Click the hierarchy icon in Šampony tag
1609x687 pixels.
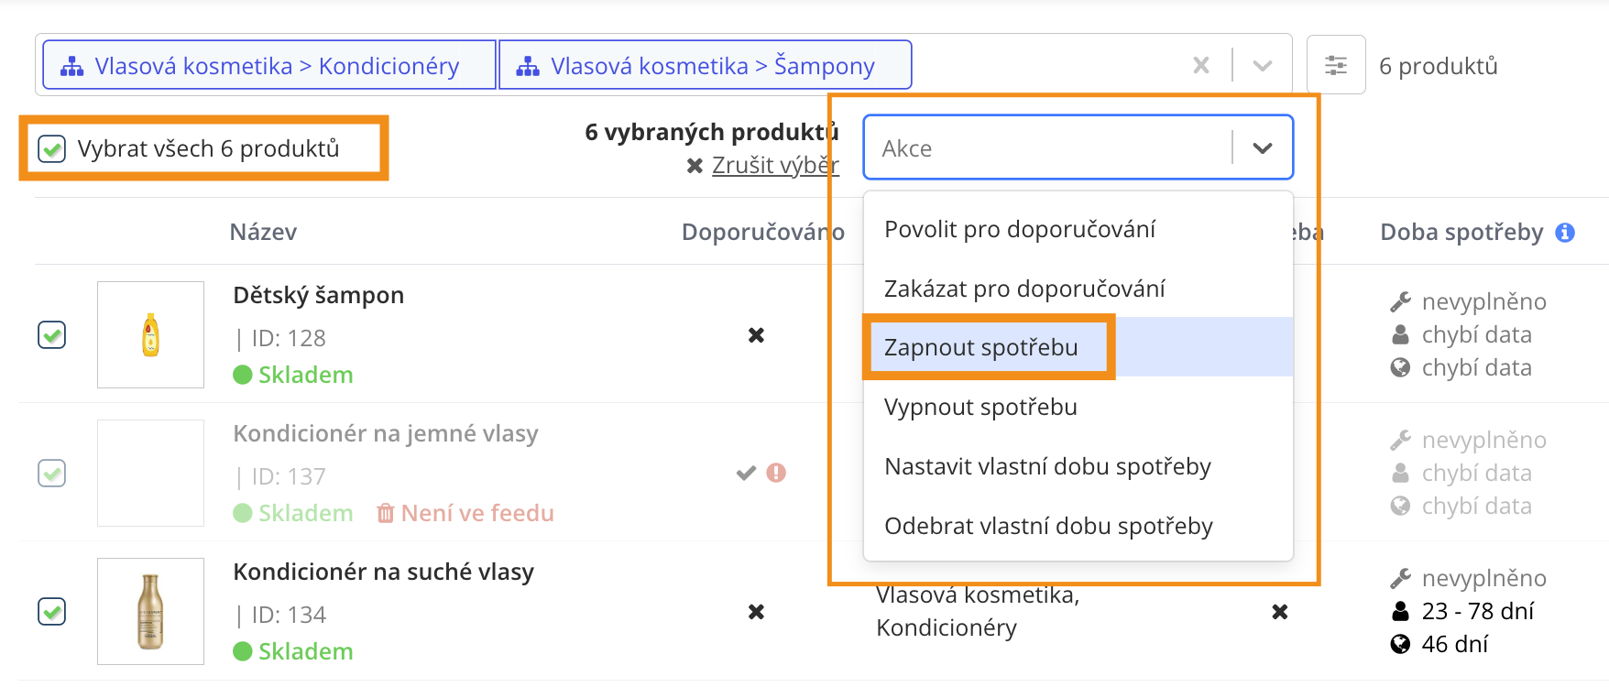(528, 66)
